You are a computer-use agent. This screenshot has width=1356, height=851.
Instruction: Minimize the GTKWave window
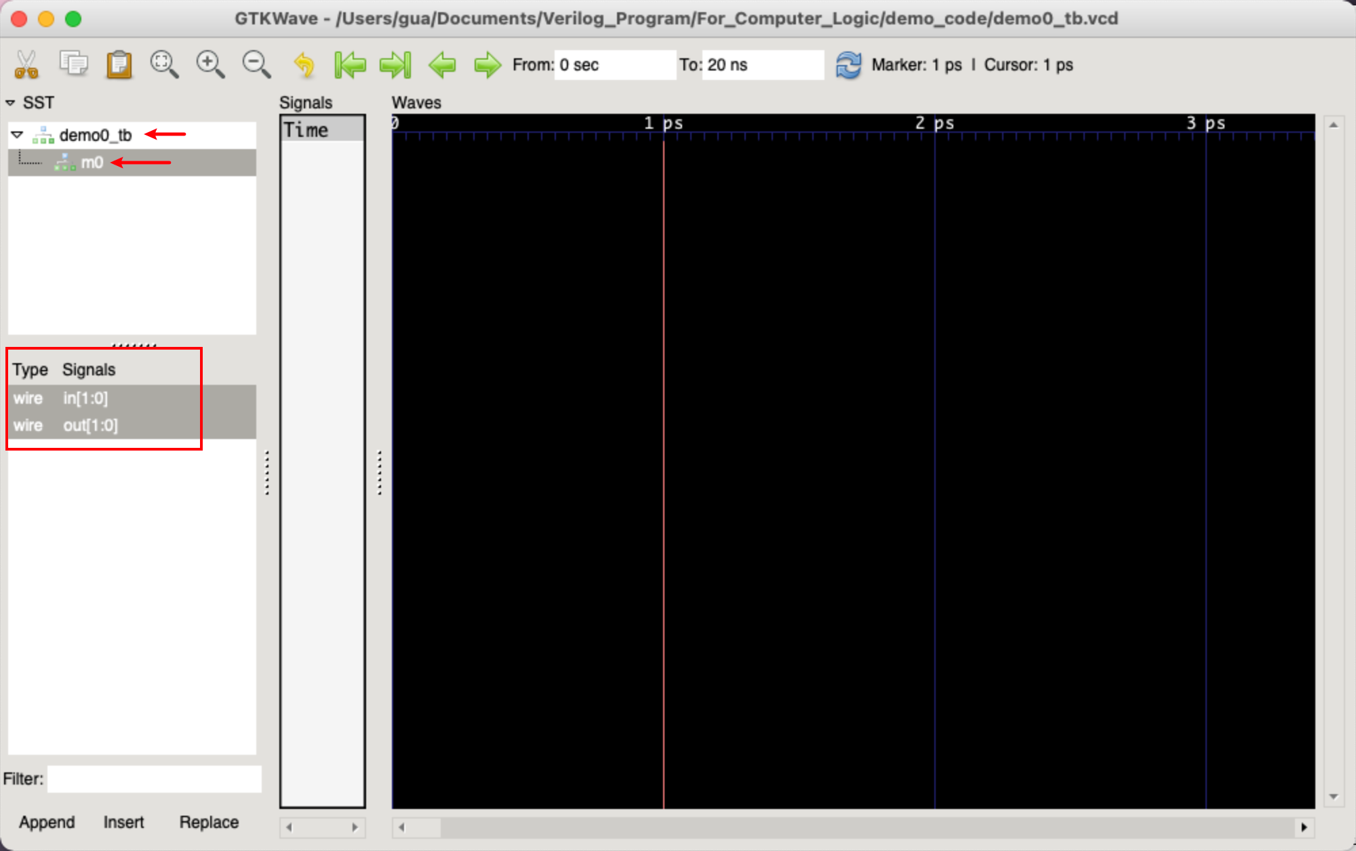46,18
